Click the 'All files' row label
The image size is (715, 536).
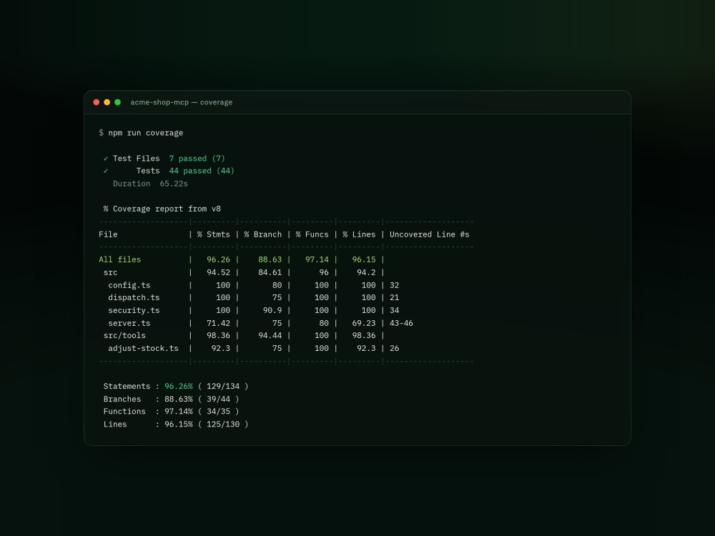pyautogui.click(x=120, y=259)
